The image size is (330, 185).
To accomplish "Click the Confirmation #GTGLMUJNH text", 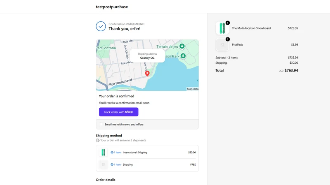I will (127, 24).
